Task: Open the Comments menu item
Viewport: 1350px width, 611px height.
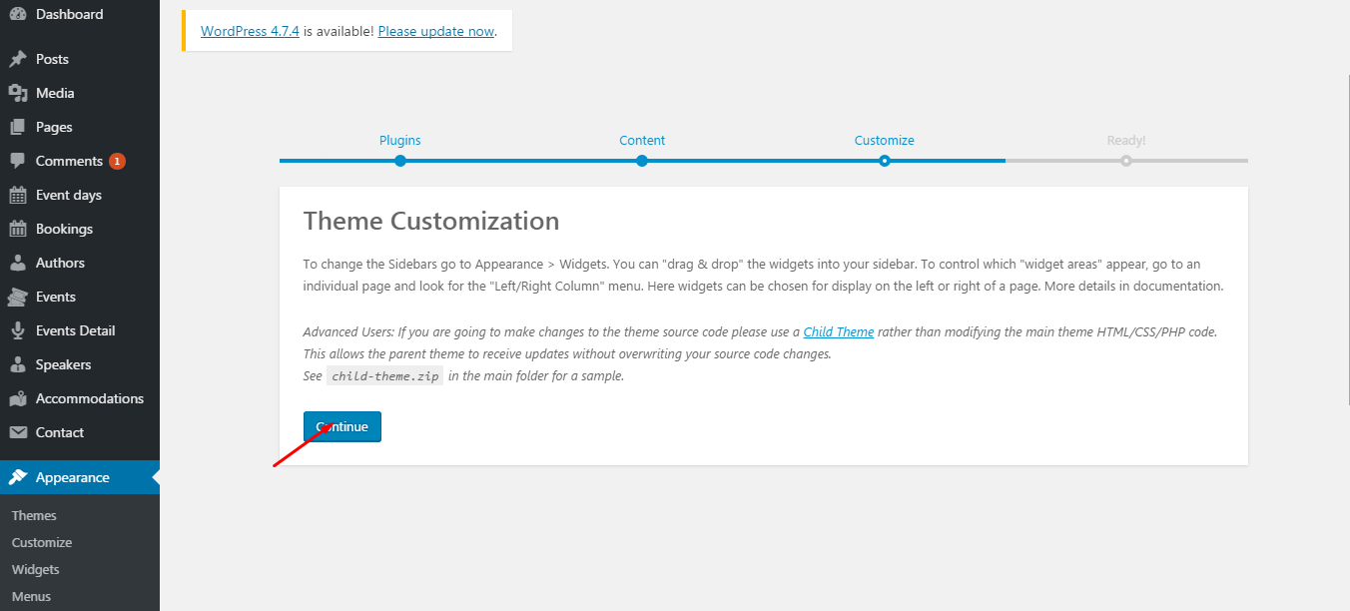Action: tap(80, 161)
